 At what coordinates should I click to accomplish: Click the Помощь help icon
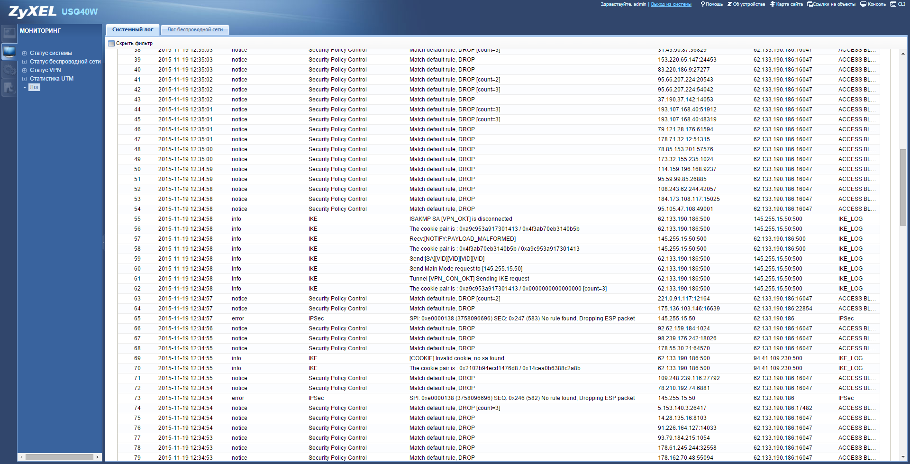711,4
